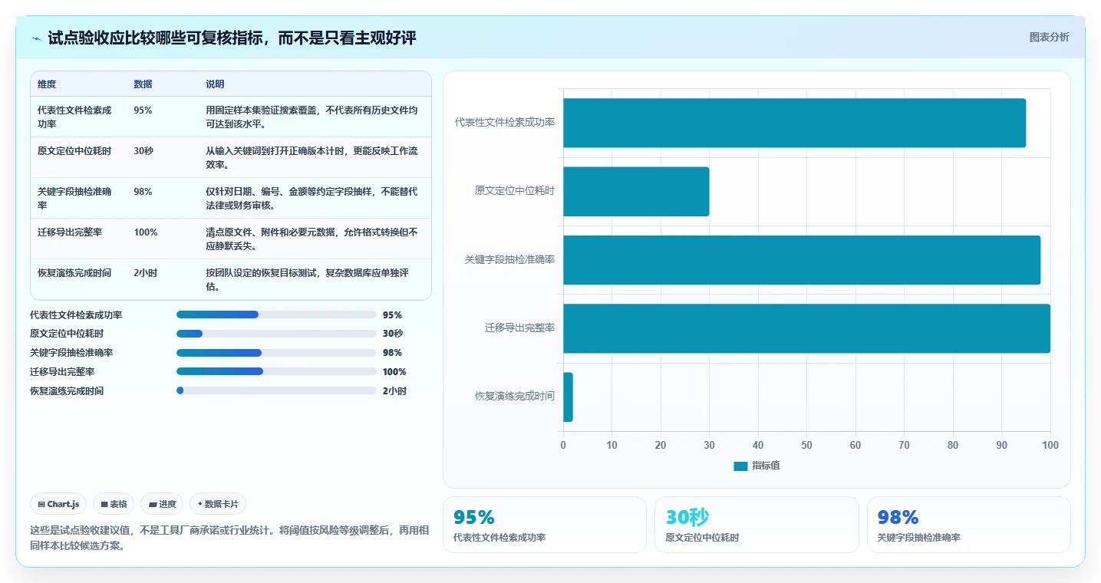Click the description starting 从输入关键词到打开正确版本计时
This screenshot has width=1101, height=583.
pyautogui.click(x=312, y=158)
